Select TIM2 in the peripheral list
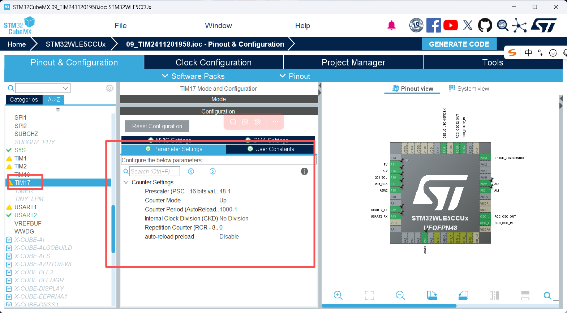The height and width of the screenshot is (313, 567). tap(21, 166)
